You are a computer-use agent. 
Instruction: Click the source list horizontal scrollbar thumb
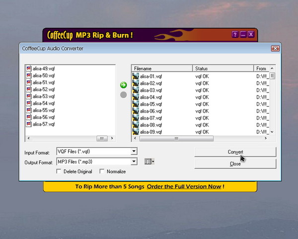pyautogui.click(x=102, y=138)
